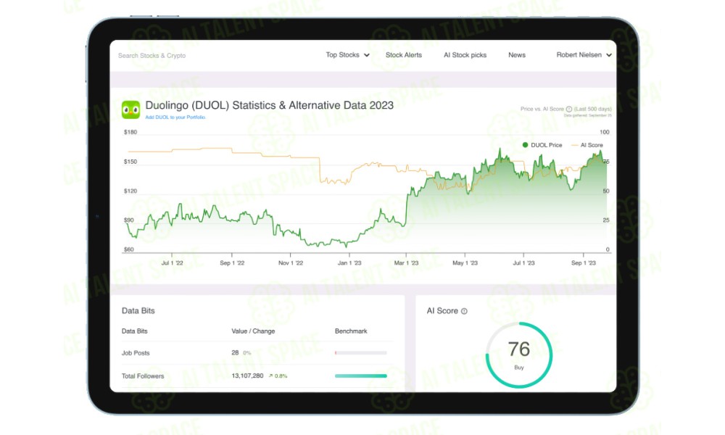Viewport: 725px width, 435px height.
Task: Click the Jul 1 '22 axis label
Action: (172, 263)
